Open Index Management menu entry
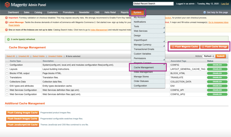Image resolution: width=231 pixels, height=137 pixels. click(143, 72)
